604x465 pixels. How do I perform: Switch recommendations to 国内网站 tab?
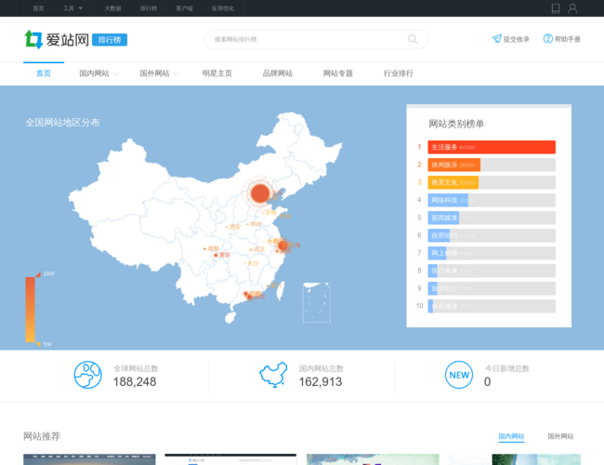[x=511, y=436]
